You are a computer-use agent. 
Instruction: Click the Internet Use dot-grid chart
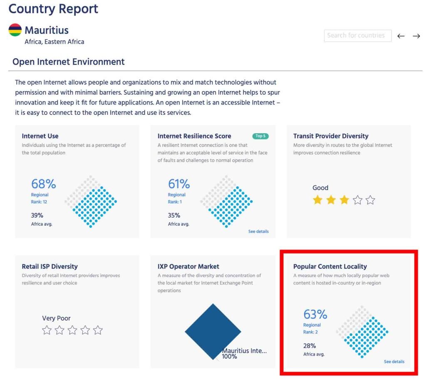pyautogui.click(x=91, y=201)
